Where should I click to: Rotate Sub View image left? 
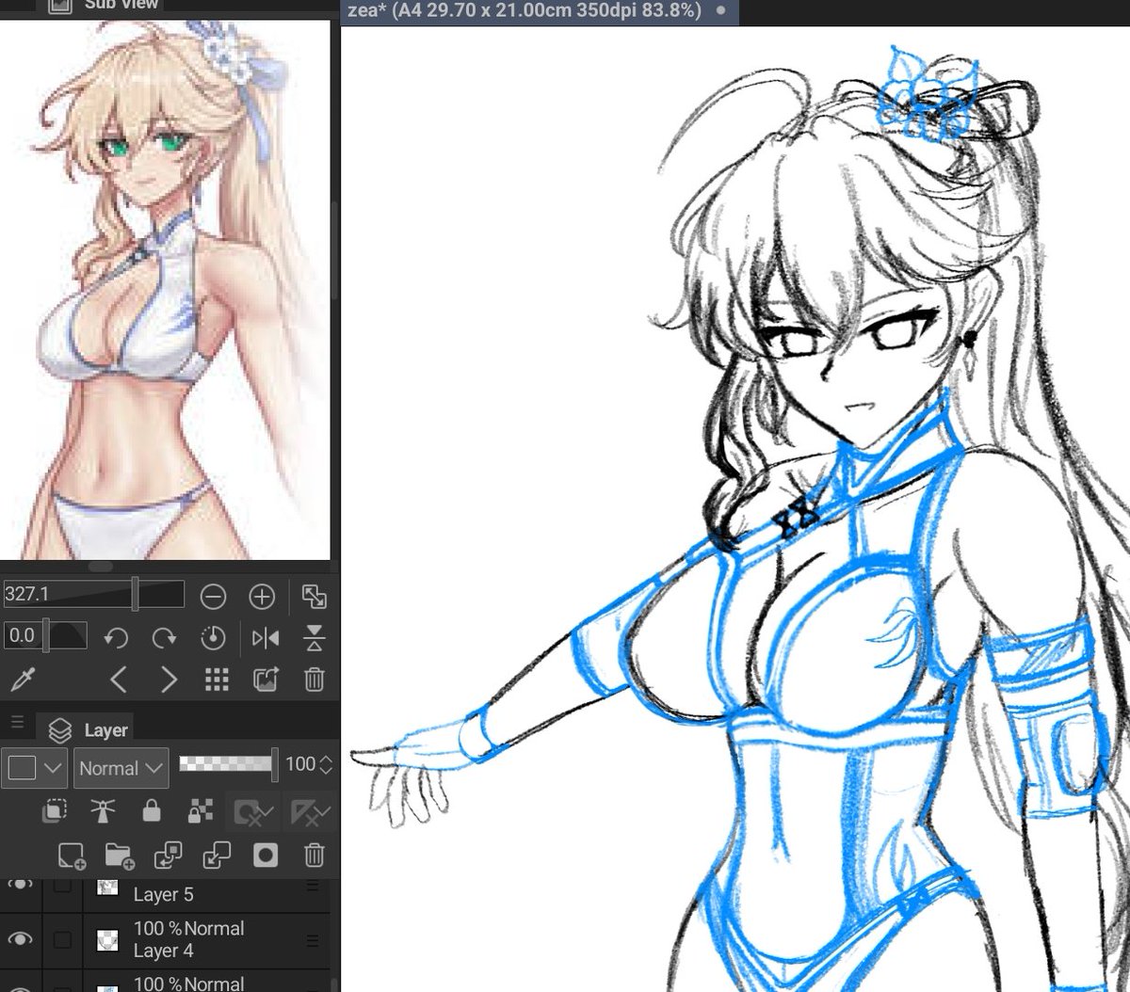tap(116, 638)
